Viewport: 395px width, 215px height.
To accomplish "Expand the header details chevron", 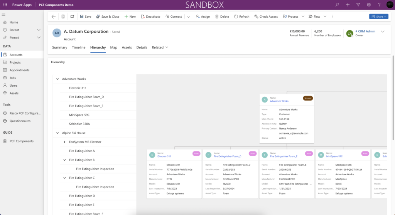I will click(383, 32).
